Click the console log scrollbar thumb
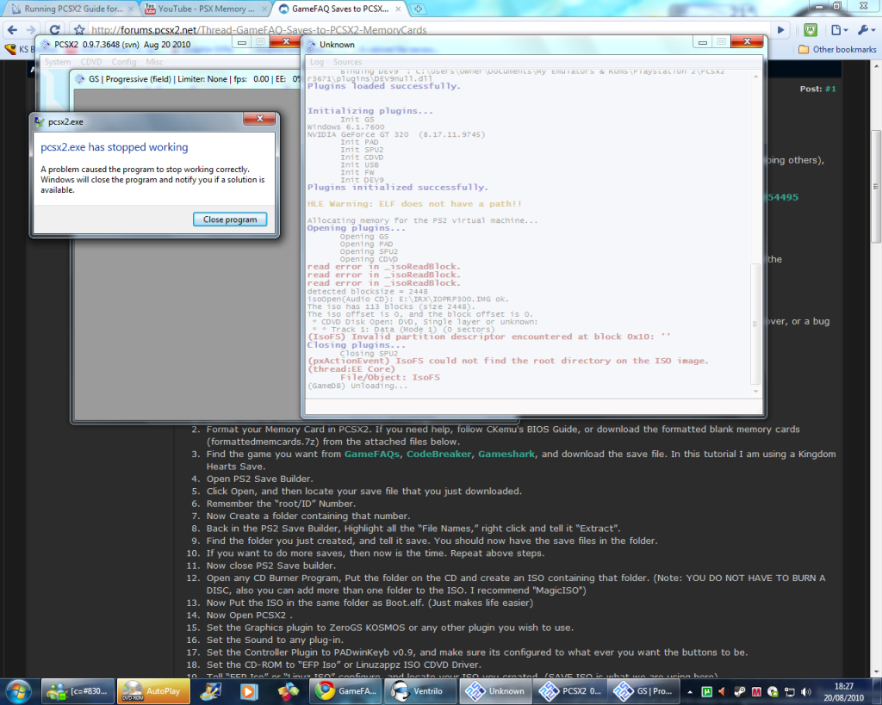Viewport: 882px width, 705px height. 755,324
